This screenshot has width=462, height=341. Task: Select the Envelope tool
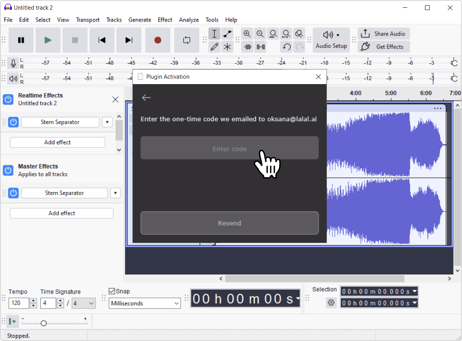228,34
